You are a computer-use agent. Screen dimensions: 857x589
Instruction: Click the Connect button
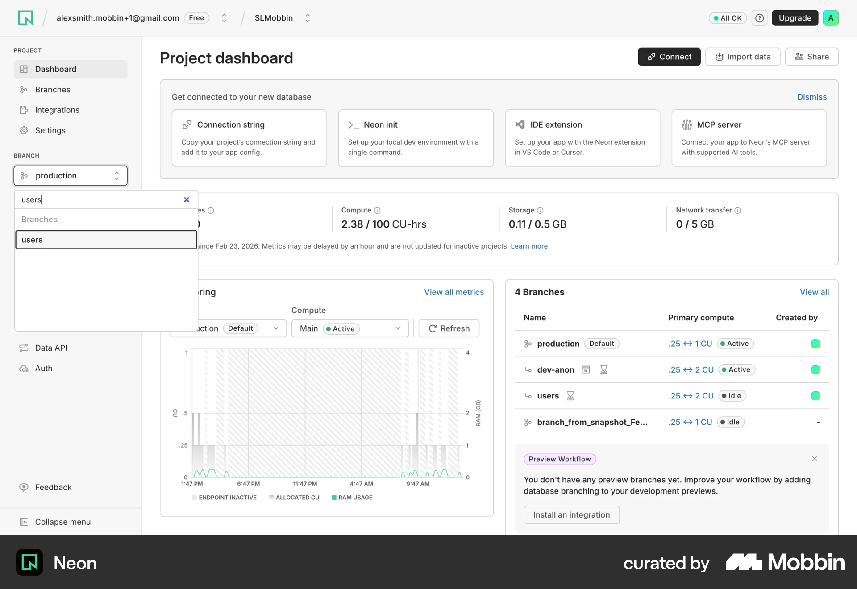point(669,57)
